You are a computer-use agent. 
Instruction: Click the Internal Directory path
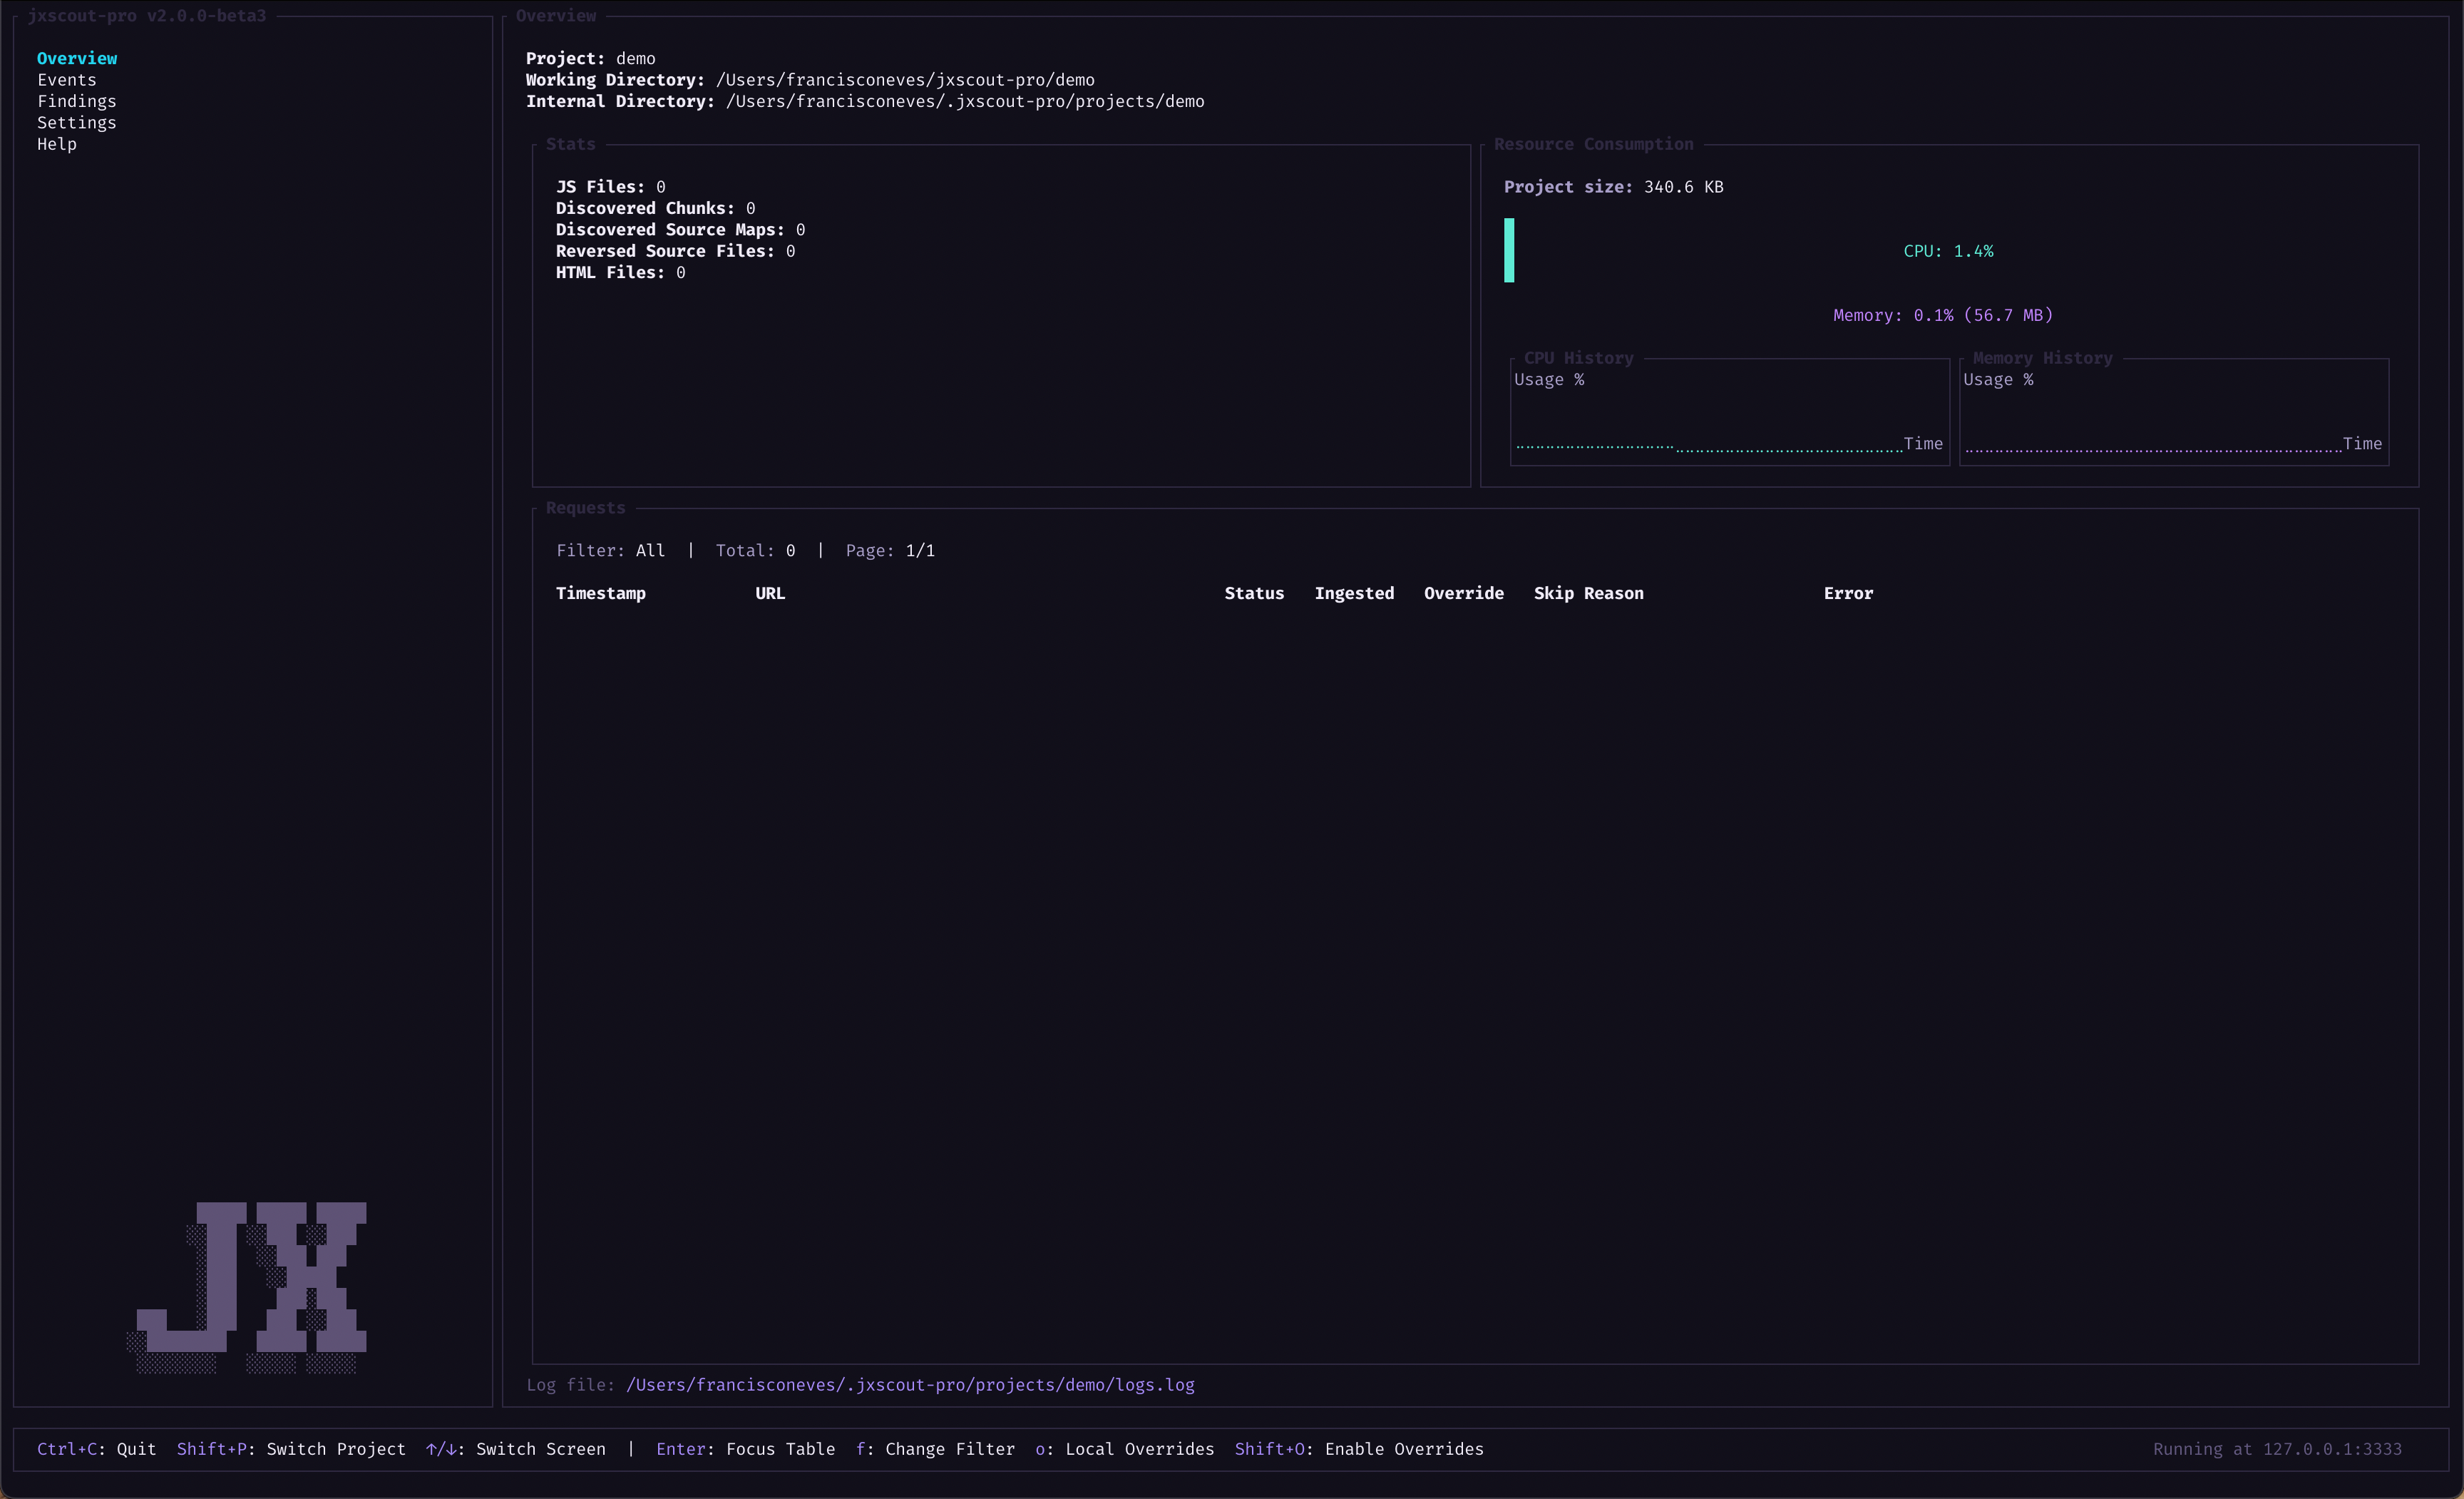click(x=965, y=101)
